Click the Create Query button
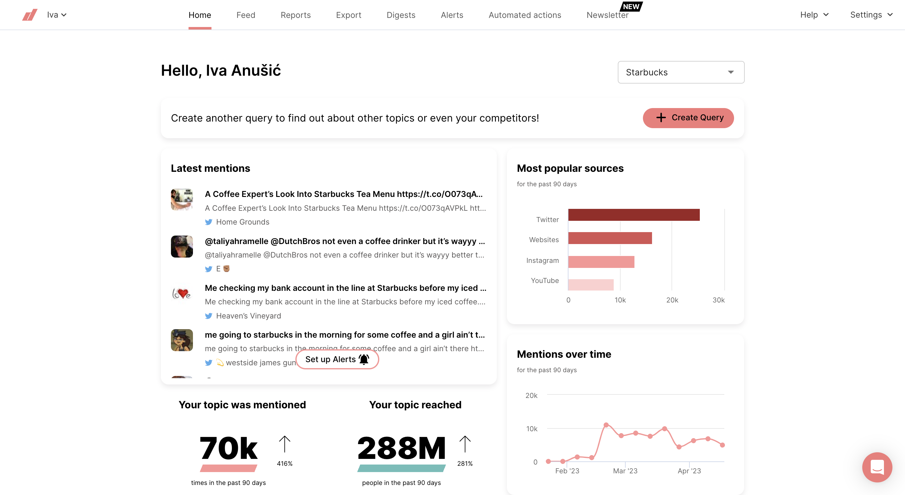Image resolution: width=905 pixels, height=495 pixels. pos(688,117)
